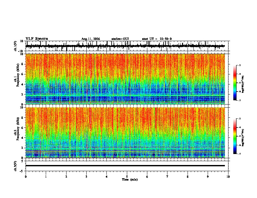Click the "Time (min)" axis label
The image size is (257, 198).
[130, 180]
